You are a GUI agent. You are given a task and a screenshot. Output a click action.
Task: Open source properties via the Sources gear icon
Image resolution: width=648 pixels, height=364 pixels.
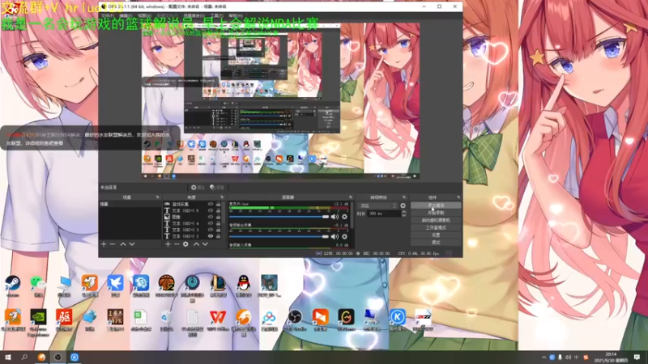185,244
